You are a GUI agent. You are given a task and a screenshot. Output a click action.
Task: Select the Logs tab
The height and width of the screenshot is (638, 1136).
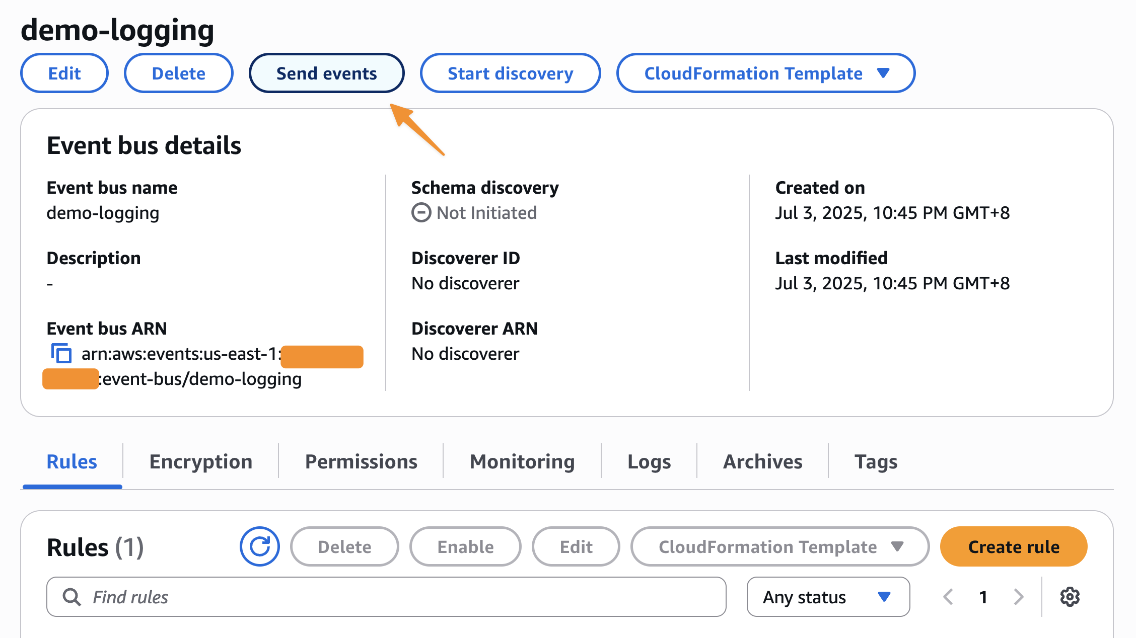point(649,461)
